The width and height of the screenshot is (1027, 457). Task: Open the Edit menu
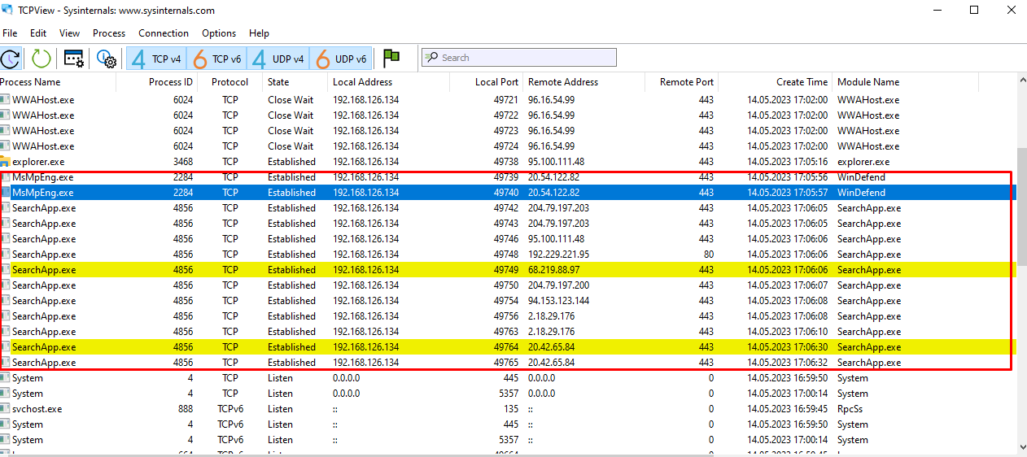click(x=38, y=33)
